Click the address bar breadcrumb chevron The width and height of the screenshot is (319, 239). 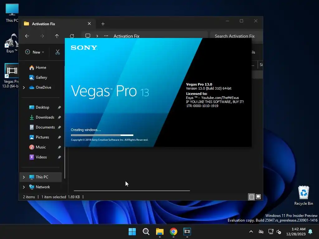click(97, 36)
